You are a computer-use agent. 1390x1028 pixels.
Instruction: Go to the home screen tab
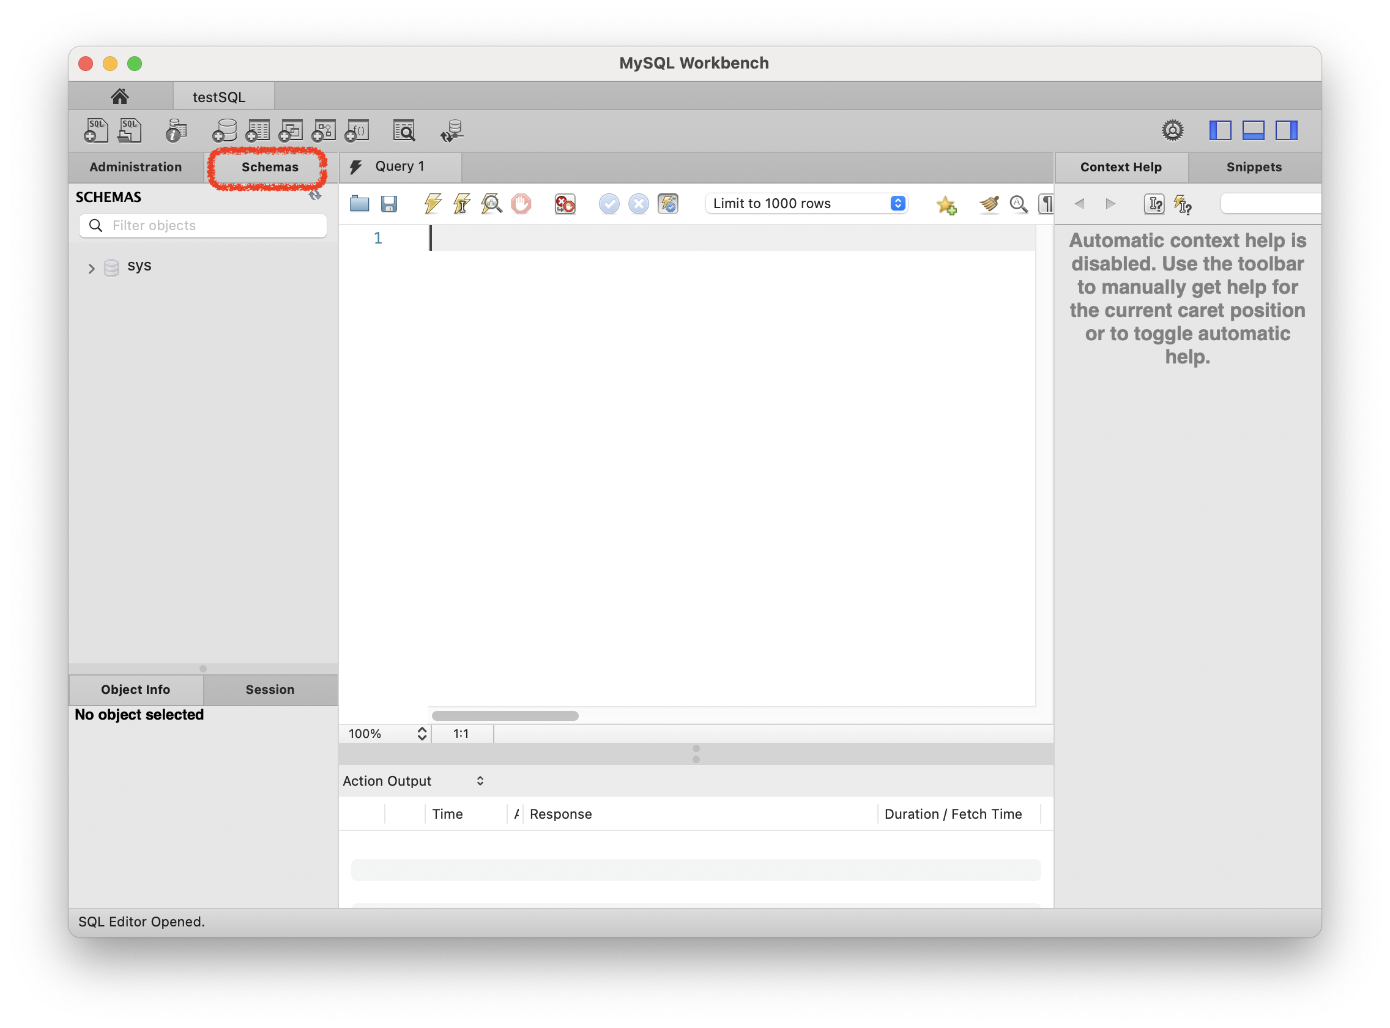[119, 97]
